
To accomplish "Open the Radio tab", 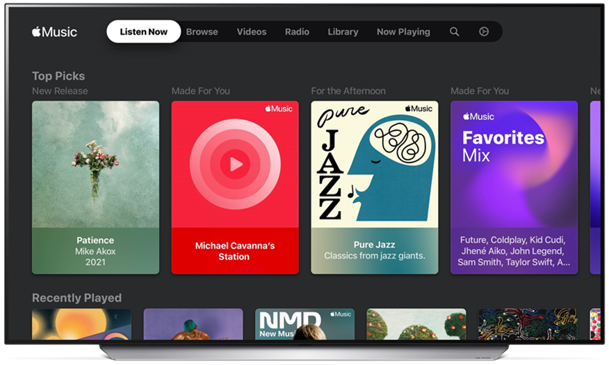I will click(x=297, y=32).
